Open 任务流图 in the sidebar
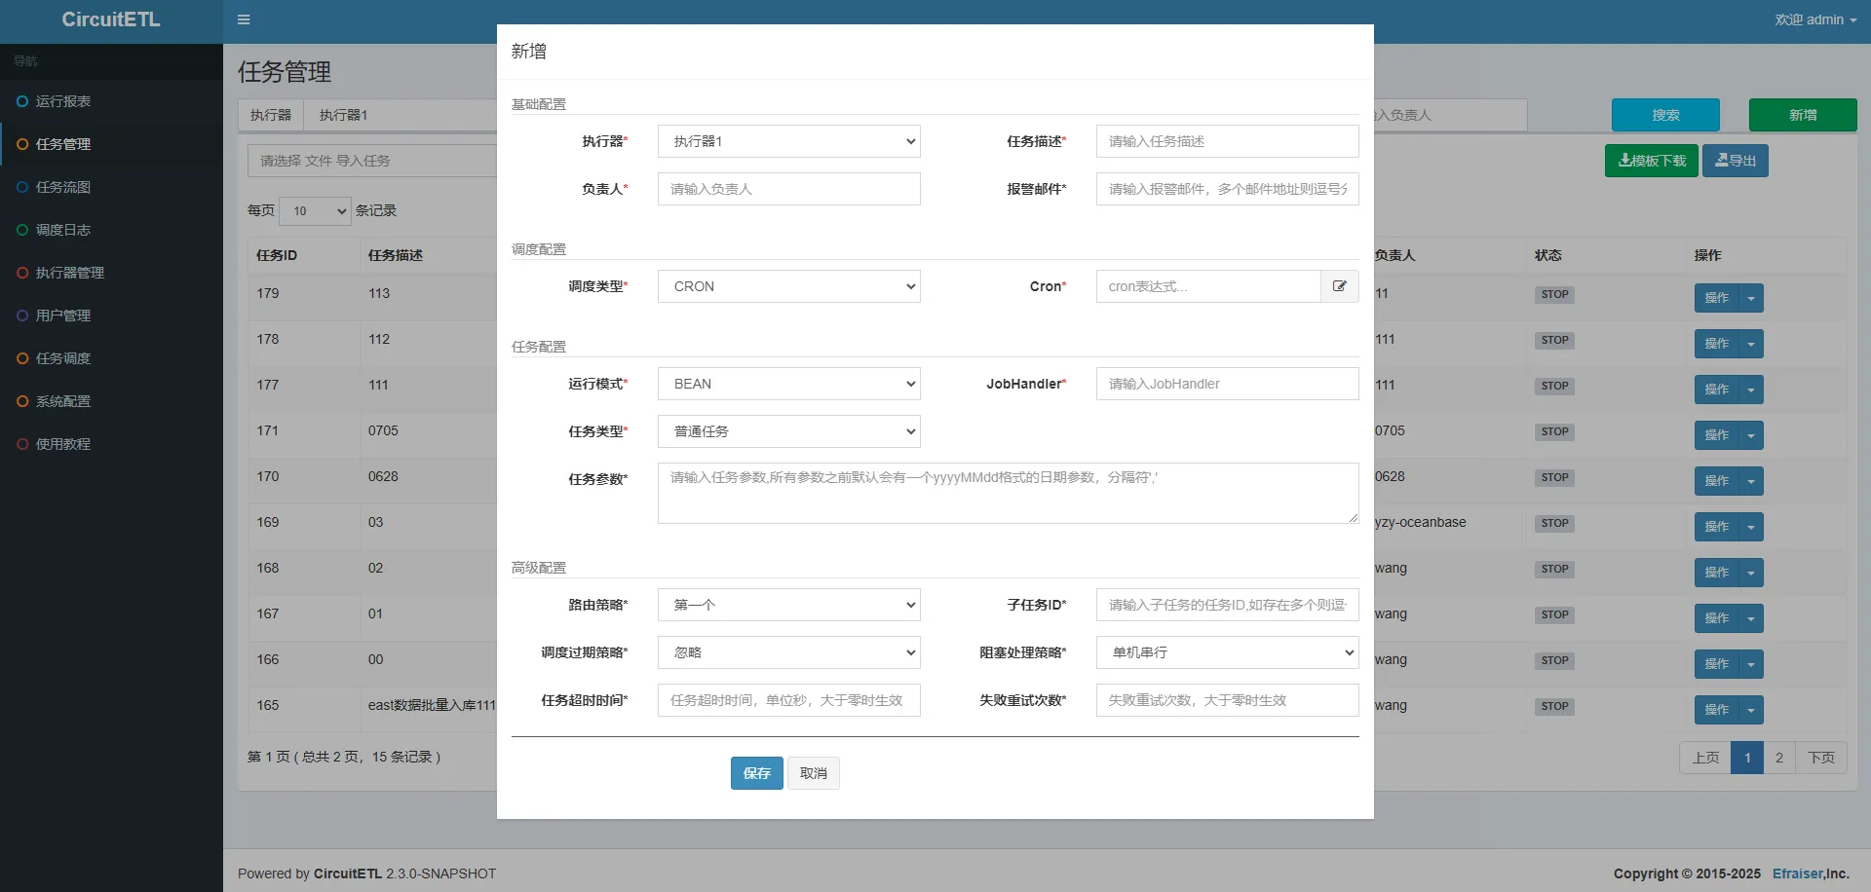 coord(63,187)
